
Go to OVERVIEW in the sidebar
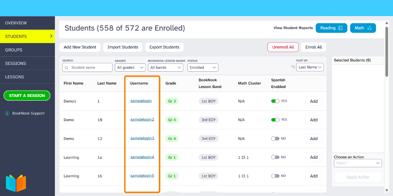pos(28,23)
